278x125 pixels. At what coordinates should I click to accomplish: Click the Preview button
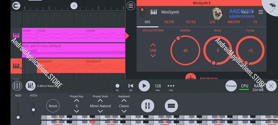pos(231,86)
